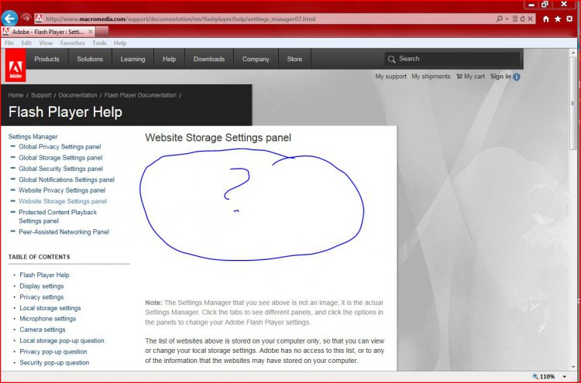
Task: Click the magnifier icon in Adobe Search box
Action: click(x=392, y=60)
